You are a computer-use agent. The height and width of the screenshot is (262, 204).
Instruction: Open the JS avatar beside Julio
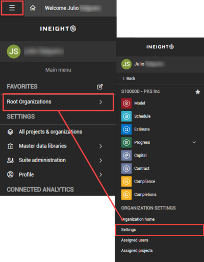pyautogui.click(x=126, y=64)
